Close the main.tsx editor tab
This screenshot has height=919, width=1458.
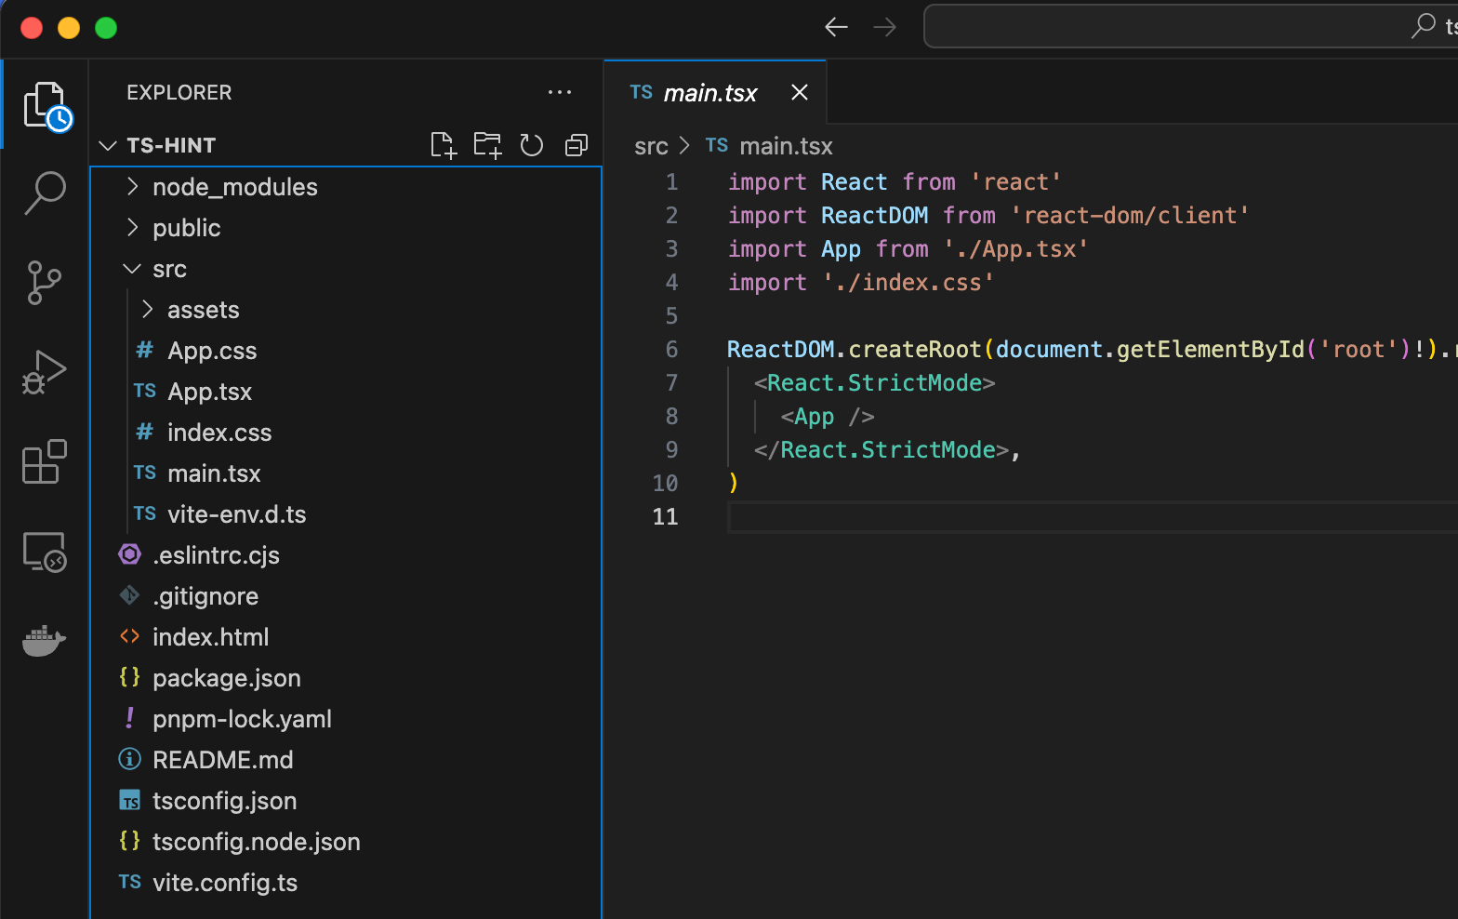[x=799, y=92]
